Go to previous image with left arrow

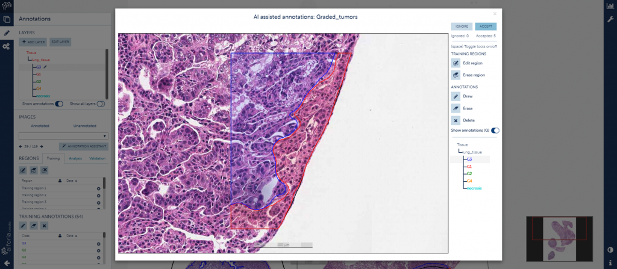20,146
